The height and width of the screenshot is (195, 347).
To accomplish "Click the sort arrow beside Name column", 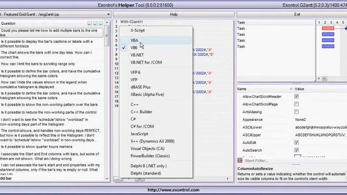I will tap(291, 89).
